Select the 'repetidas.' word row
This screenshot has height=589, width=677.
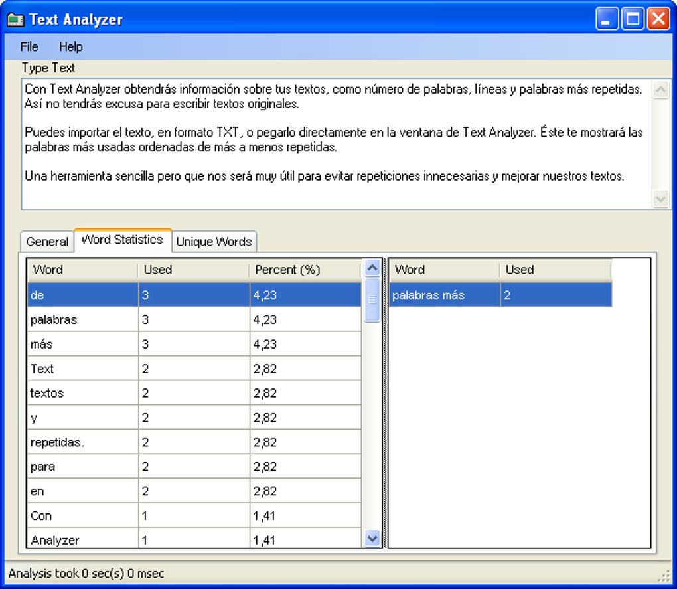coord(194,442)
